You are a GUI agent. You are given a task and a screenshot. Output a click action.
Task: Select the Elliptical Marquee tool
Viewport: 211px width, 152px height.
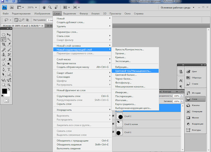point(4,35)
